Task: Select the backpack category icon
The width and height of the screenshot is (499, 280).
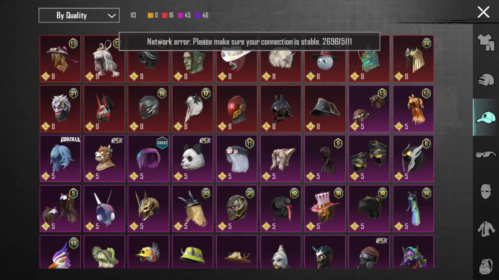Action: point(486,266)
